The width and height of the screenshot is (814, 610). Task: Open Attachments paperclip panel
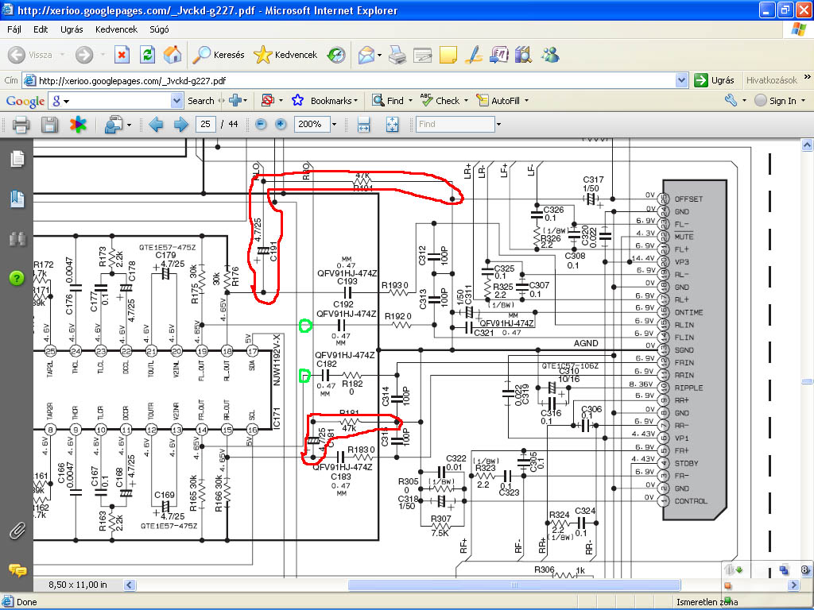coord(17,531)
